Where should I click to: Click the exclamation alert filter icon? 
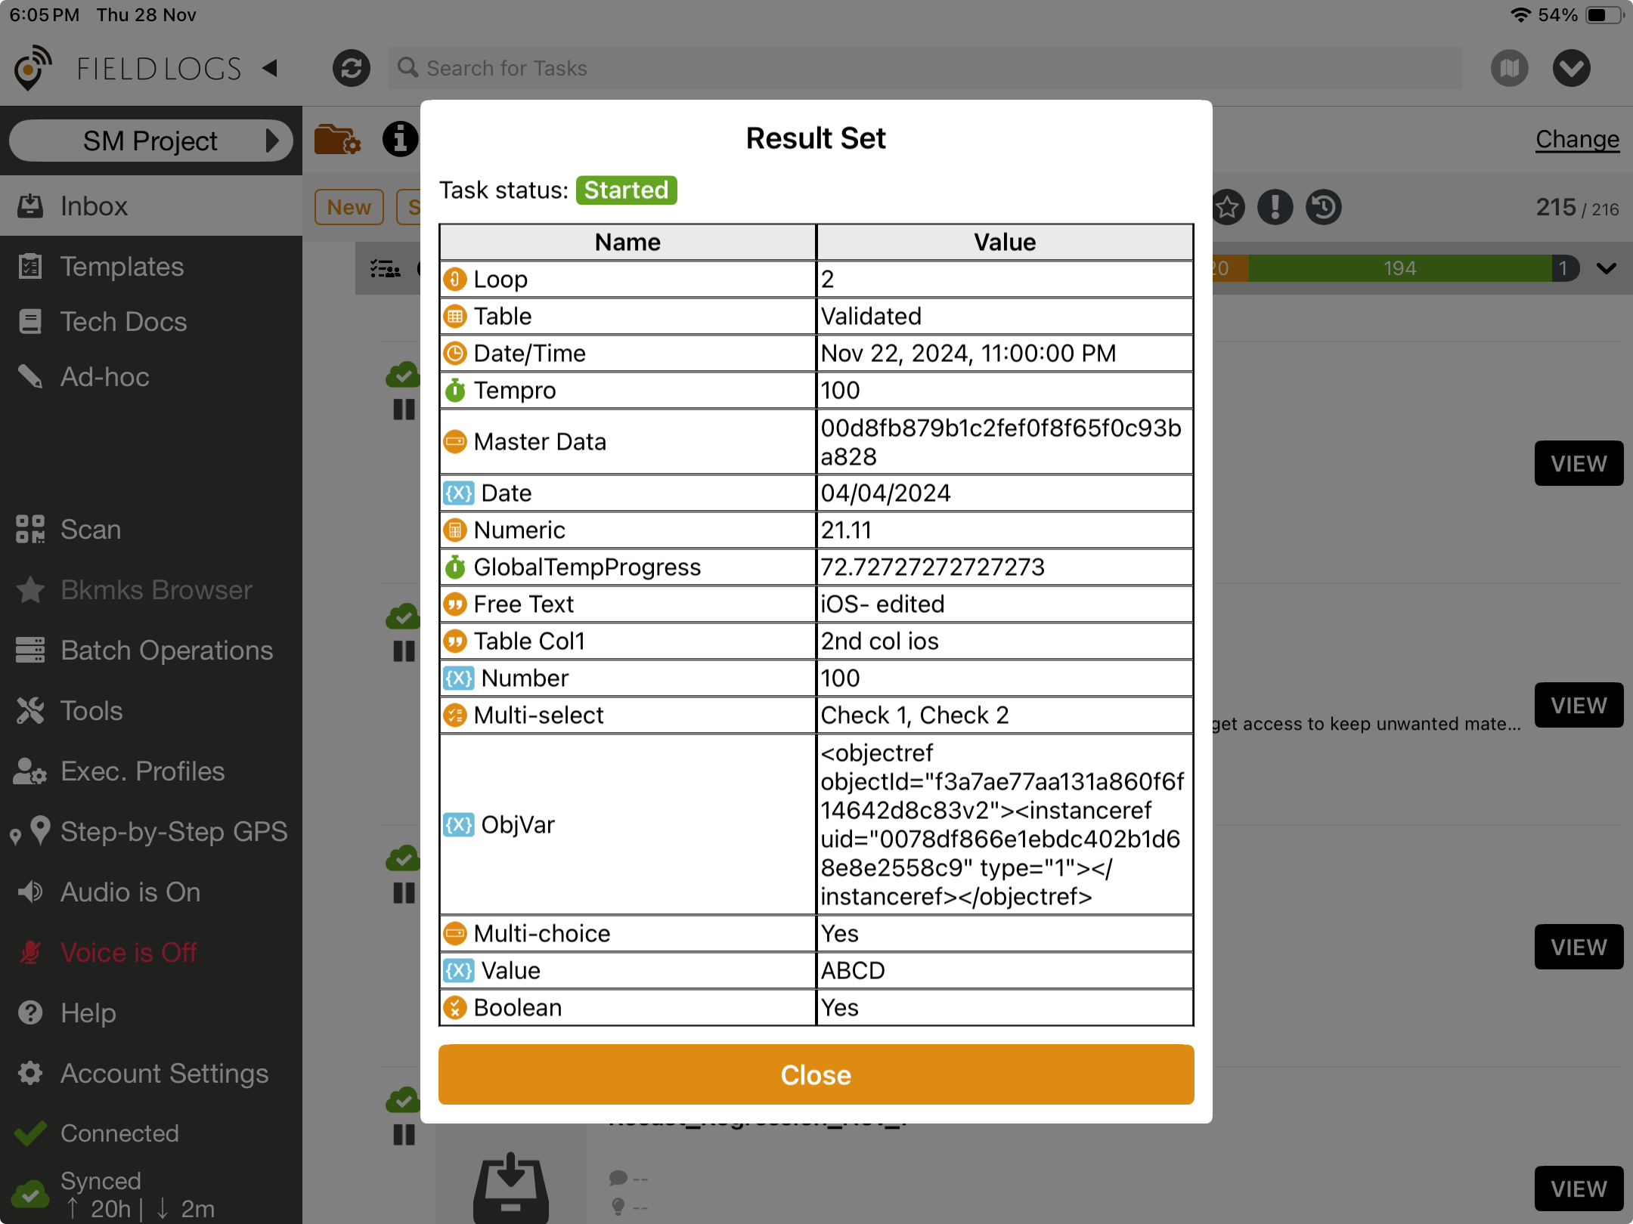1275,207
